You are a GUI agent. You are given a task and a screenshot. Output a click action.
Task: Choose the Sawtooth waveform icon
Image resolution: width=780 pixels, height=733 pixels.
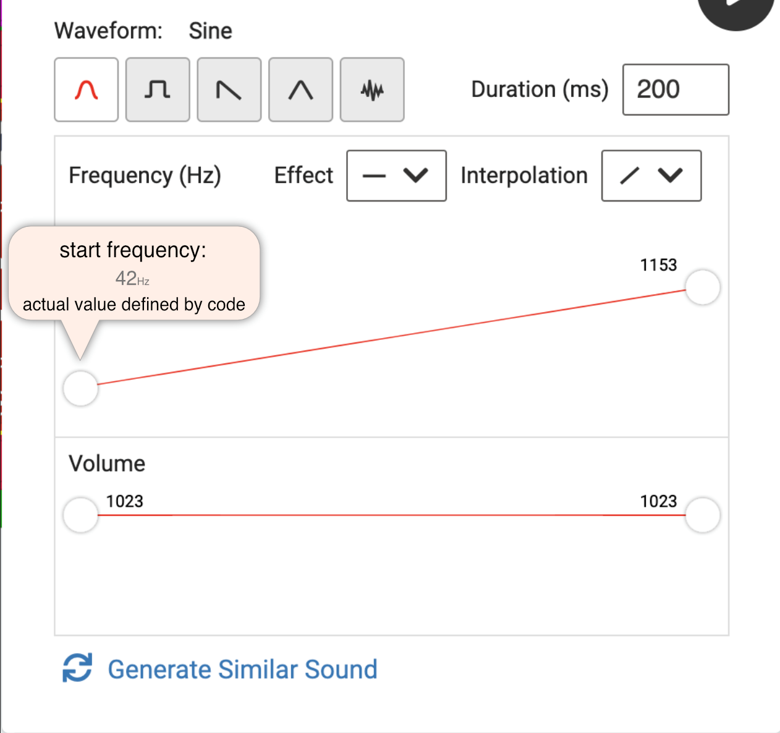point(229,90)
